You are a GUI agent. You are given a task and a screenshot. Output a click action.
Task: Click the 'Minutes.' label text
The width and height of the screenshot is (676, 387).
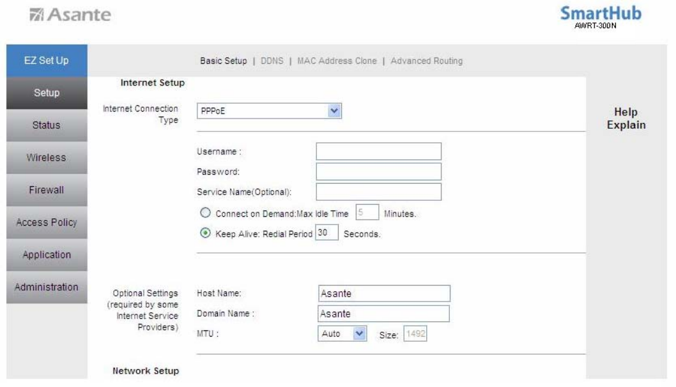tap(399, 214)
